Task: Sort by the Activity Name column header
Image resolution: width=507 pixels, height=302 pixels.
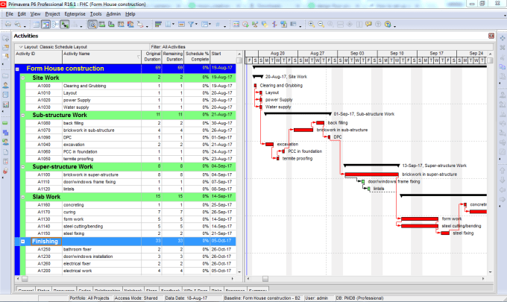Action: (101, 57)
